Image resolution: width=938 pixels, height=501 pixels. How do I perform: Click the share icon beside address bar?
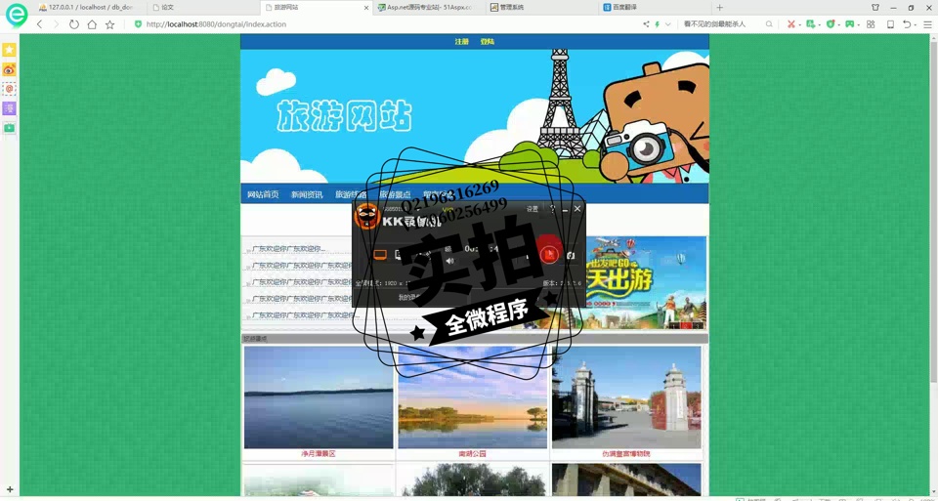coord(646,24)
